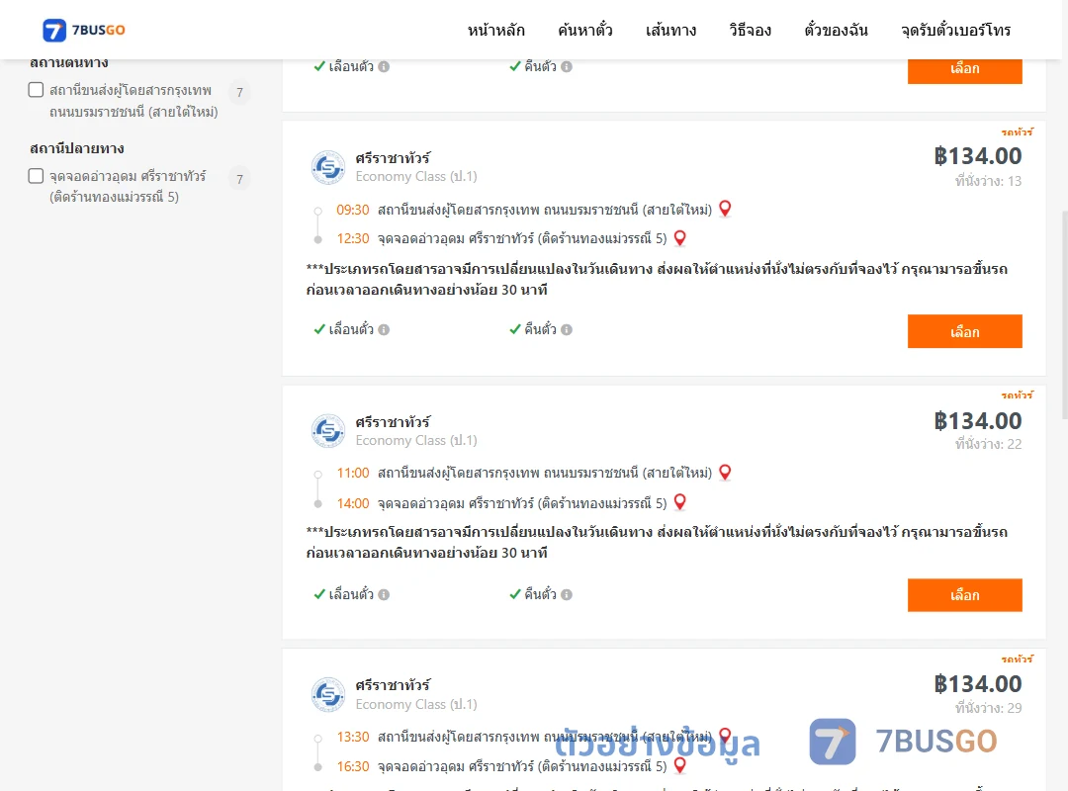
Task: Go to หน้าหลัก menu item
Action: coord(495,30)
